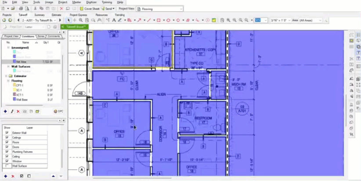
Task: Open the Send dropdown arrow
Action: pyautogui.click(x=113, y=9)
